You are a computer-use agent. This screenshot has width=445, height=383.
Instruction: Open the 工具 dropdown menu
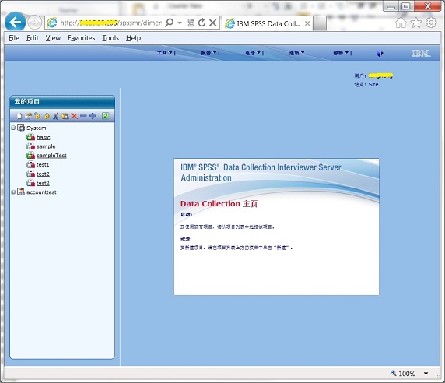click(x=165, y=53)
